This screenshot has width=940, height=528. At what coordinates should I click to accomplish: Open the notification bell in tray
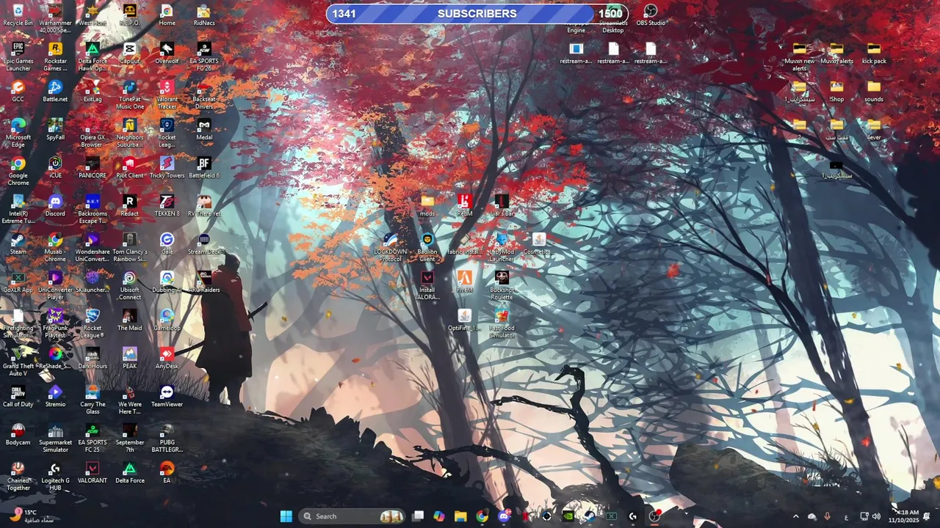point(927,517)
